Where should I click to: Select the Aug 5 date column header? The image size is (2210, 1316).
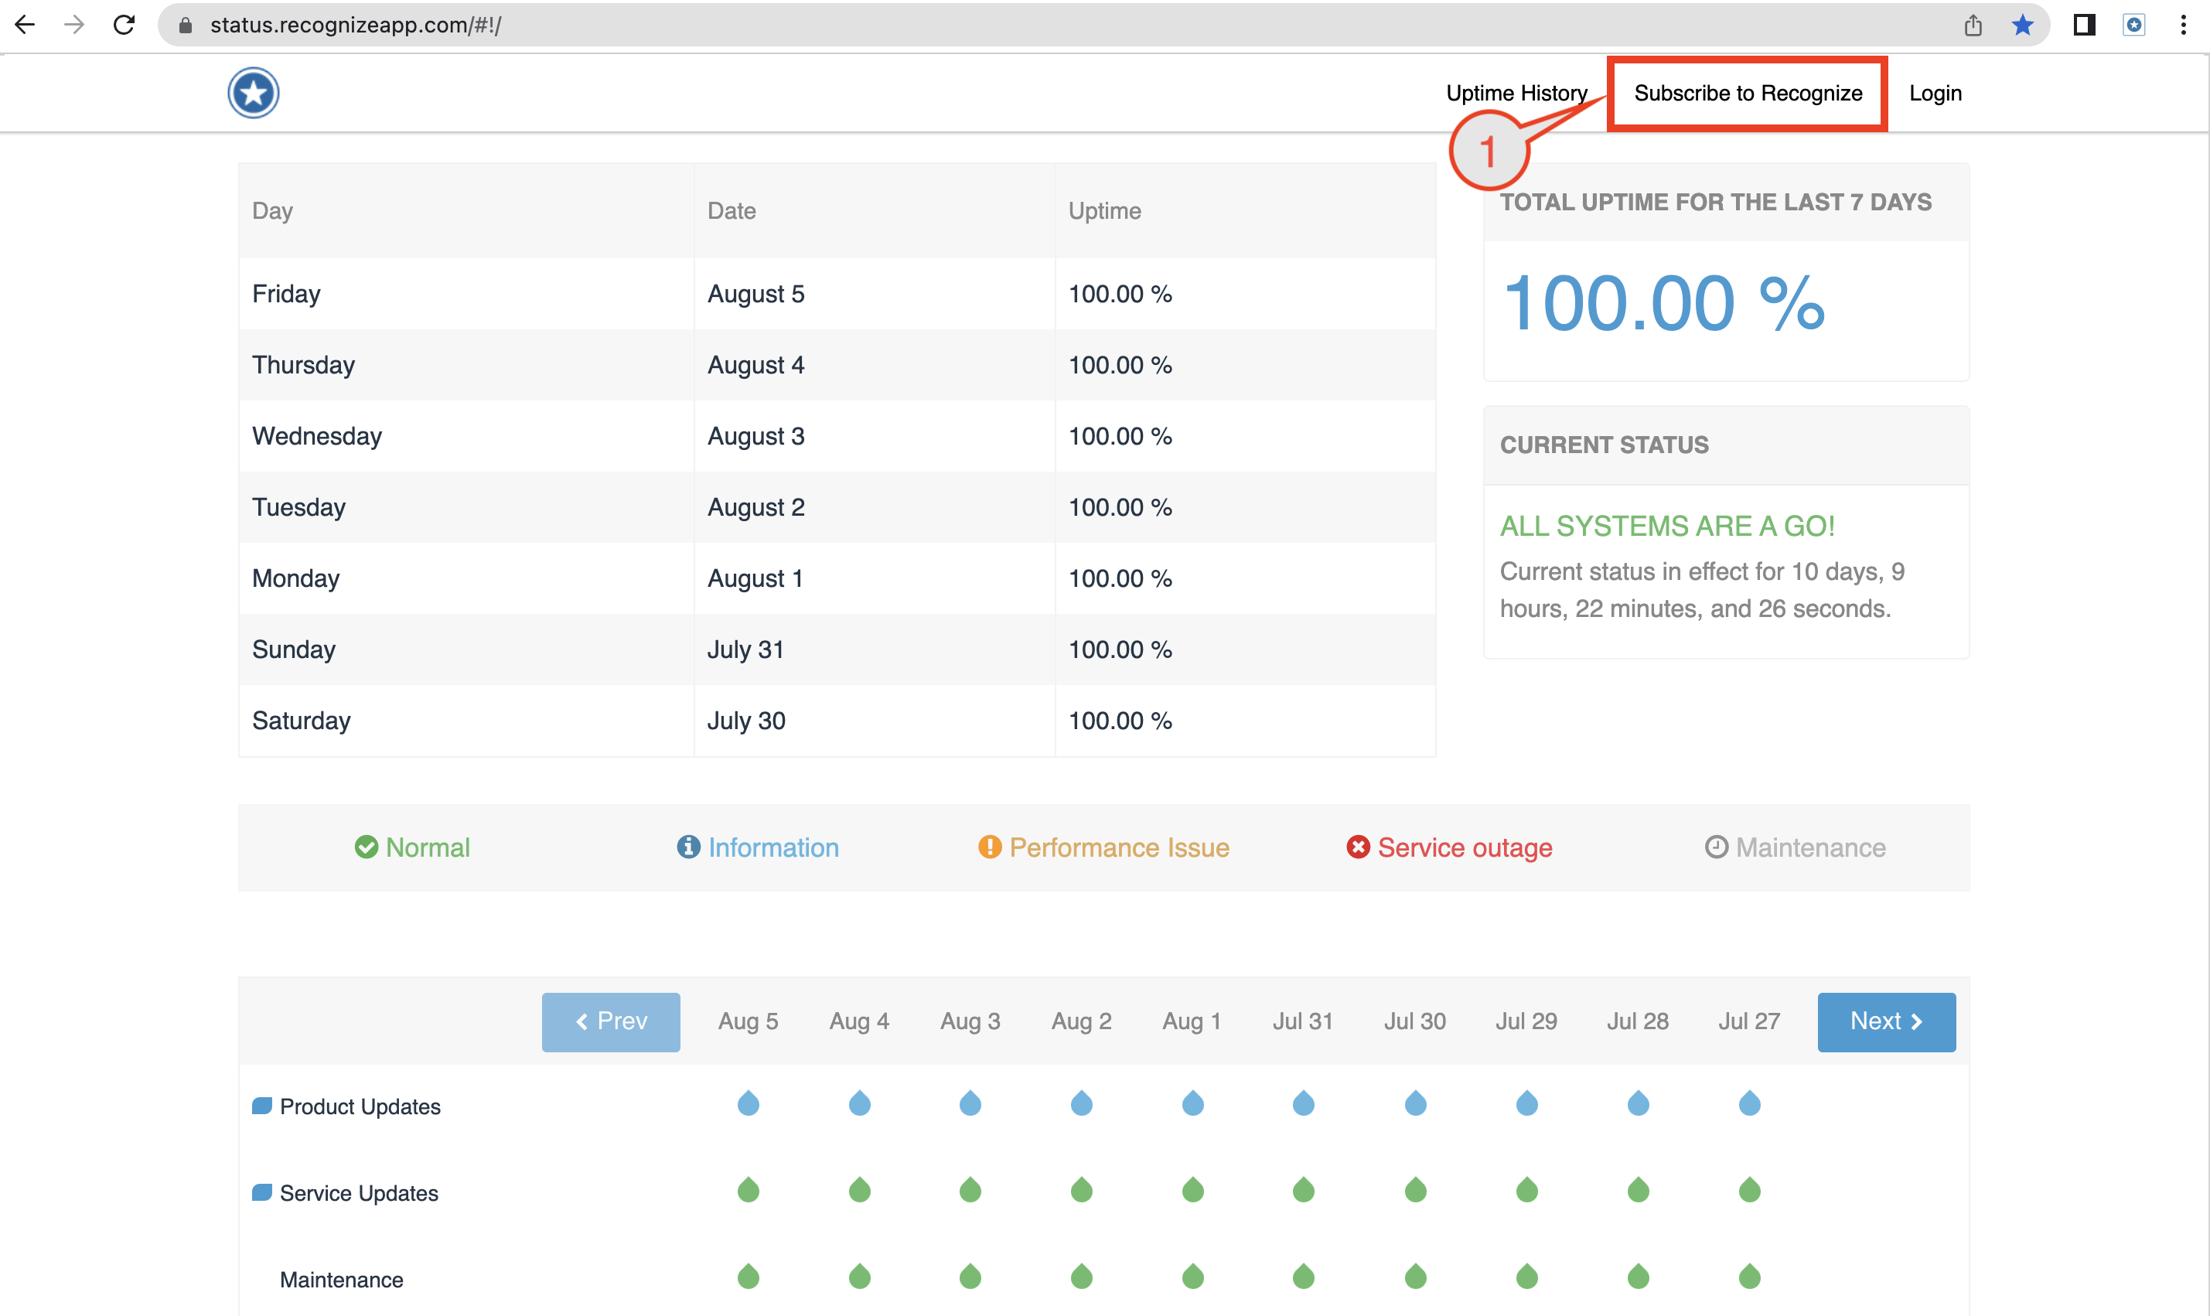coord(749,1021)
